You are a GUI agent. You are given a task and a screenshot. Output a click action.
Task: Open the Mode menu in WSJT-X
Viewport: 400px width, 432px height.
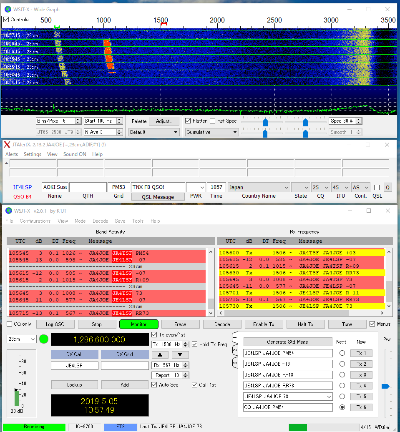click(80, 221)
